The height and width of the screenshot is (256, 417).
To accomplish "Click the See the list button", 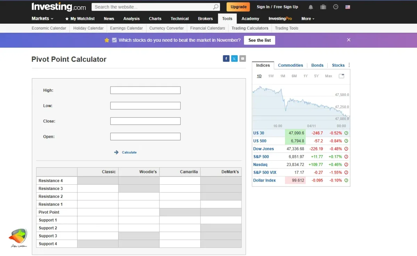I will [x=260, y=40].
